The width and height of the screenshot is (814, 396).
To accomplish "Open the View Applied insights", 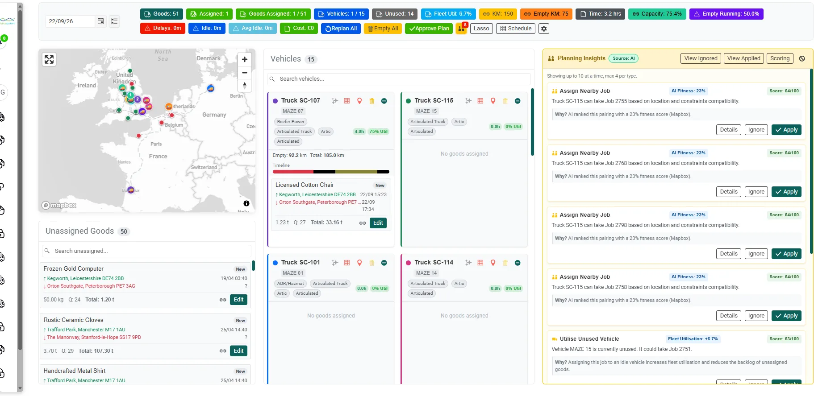I will click(743, 58).
